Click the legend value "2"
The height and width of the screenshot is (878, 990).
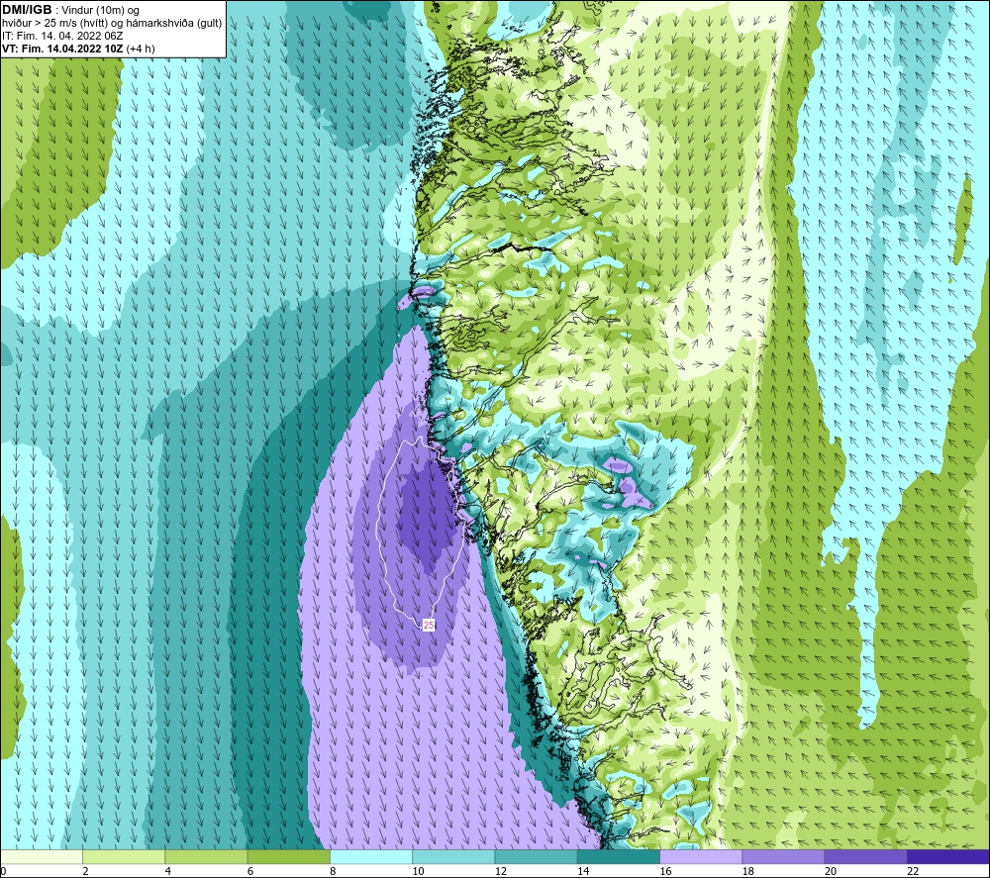[85, 871]
